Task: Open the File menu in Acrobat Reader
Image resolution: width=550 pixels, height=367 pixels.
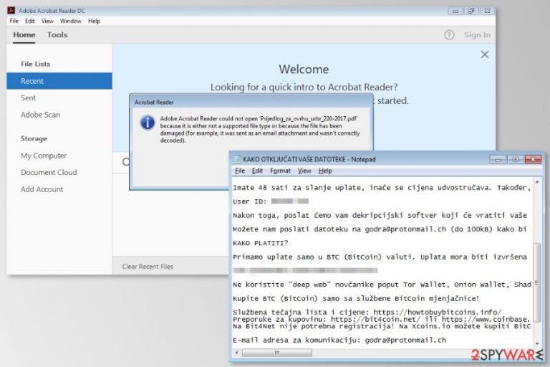Action: click(x=14, y=21)
